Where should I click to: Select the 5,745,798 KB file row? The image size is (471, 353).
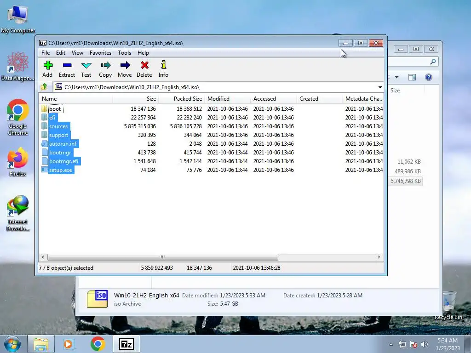pos(406,181)
